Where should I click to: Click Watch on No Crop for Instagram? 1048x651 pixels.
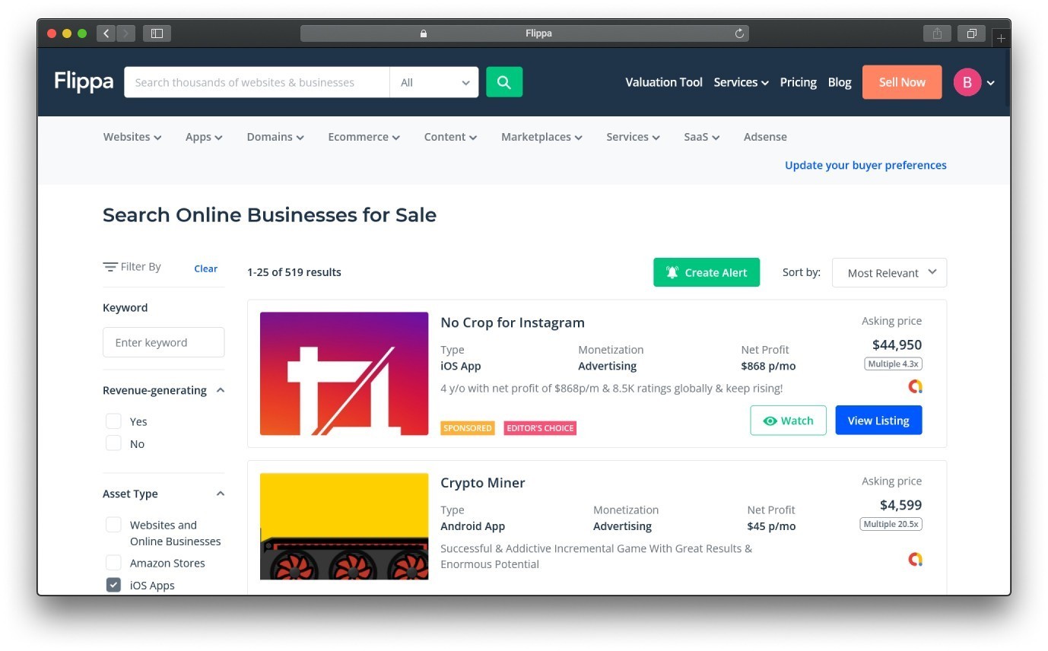(x=788, y=421)
